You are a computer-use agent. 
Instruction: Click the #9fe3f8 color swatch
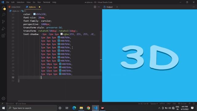[x=34, y=14]
